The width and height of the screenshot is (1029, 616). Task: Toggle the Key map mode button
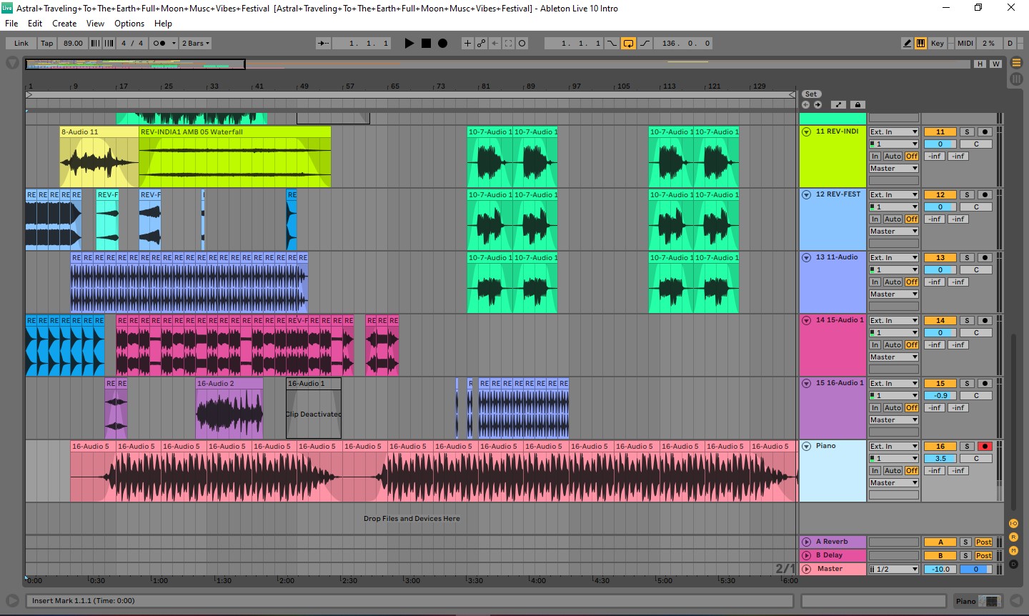(938, 44)
